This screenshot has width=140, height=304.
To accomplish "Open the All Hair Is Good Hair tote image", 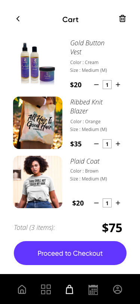I will click(x=38, y=123).
